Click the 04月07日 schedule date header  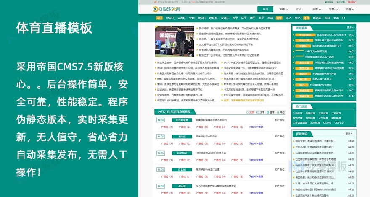(174, 112)
